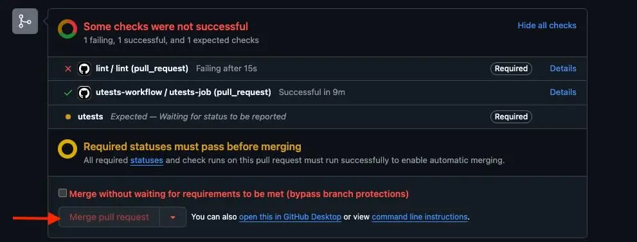Screen dimensions: 637x242
Task: Enable the bypass branch protections checkbox
Action: pyautogui.click(x=62, y=193)
